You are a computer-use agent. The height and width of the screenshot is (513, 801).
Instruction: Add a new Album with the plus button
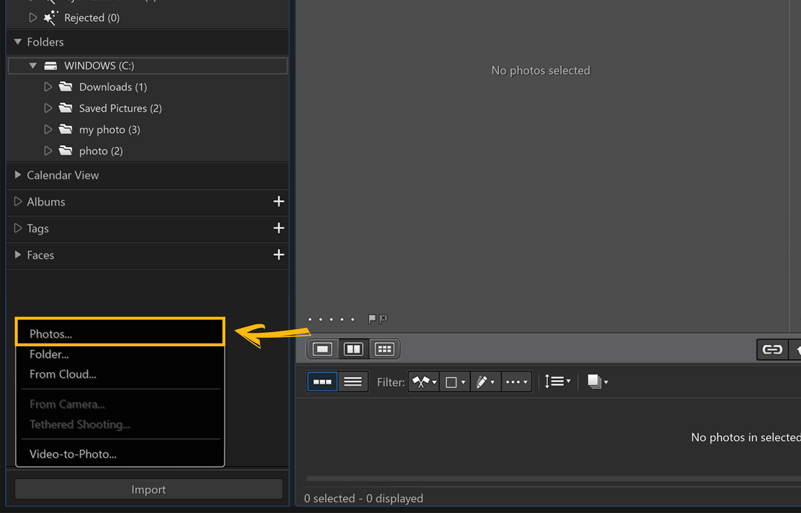pos(279,202)
